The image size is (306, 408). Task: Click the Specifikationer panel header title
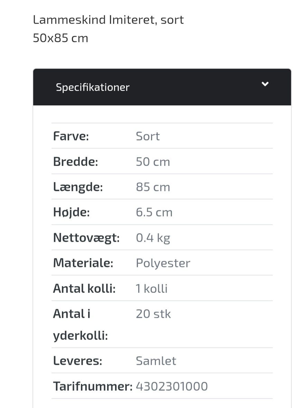93,87
